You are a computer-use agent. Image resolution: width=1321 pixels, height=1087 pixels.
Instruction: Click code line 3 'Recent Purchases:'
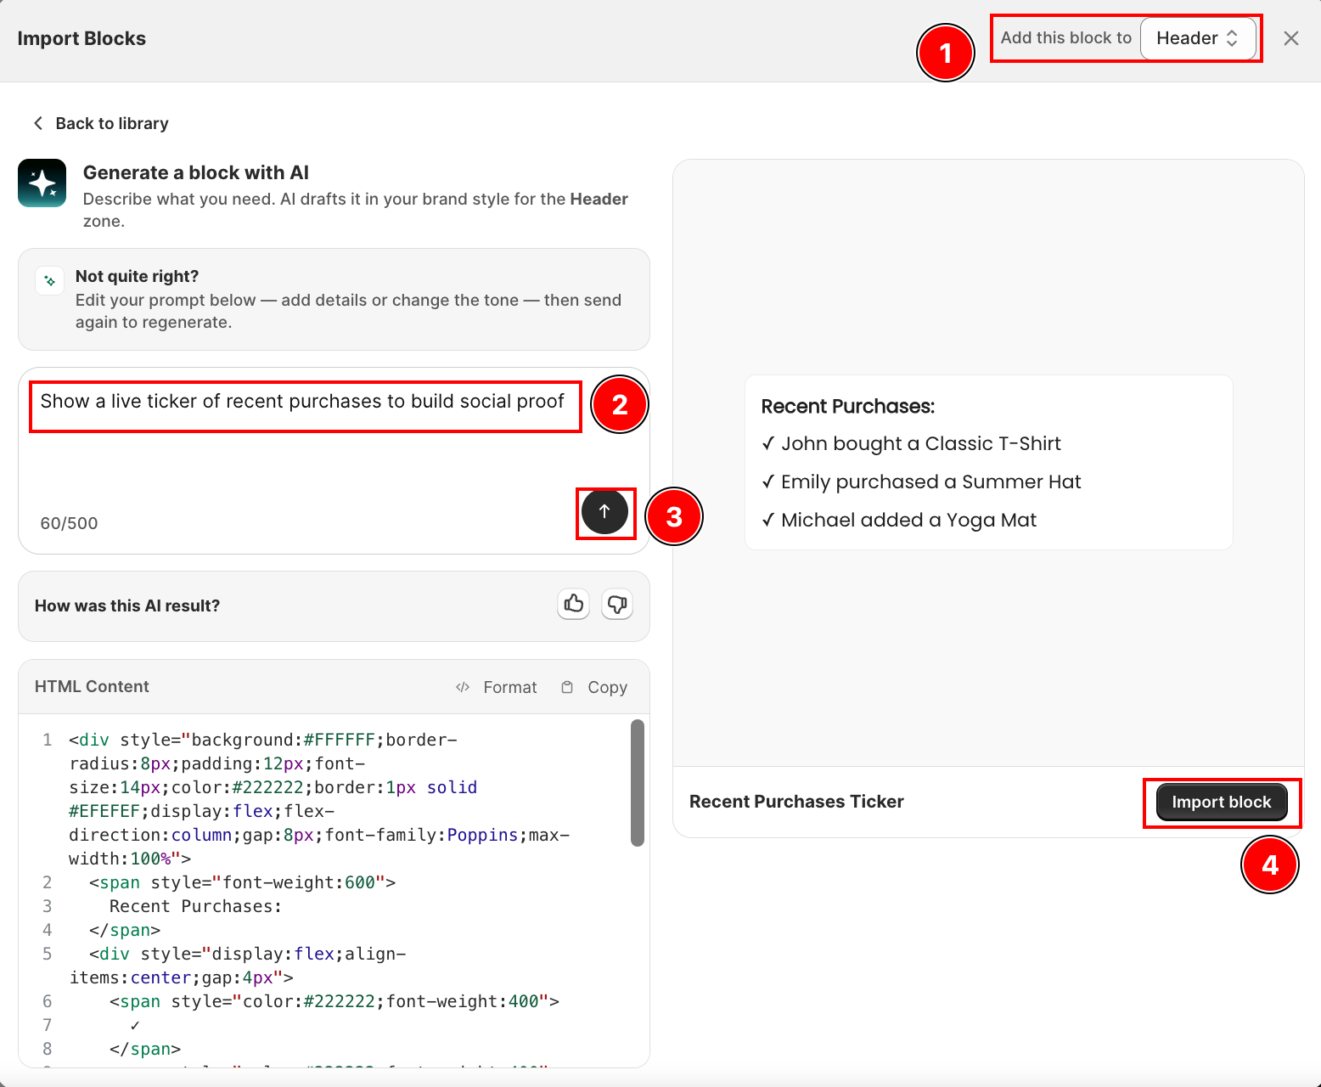point(196,906)
